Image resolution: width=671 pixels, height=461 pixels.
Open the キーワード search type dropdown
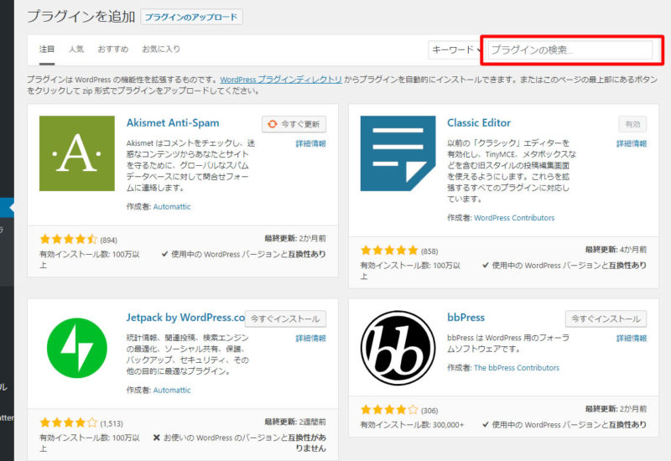[x=455, y=49]
